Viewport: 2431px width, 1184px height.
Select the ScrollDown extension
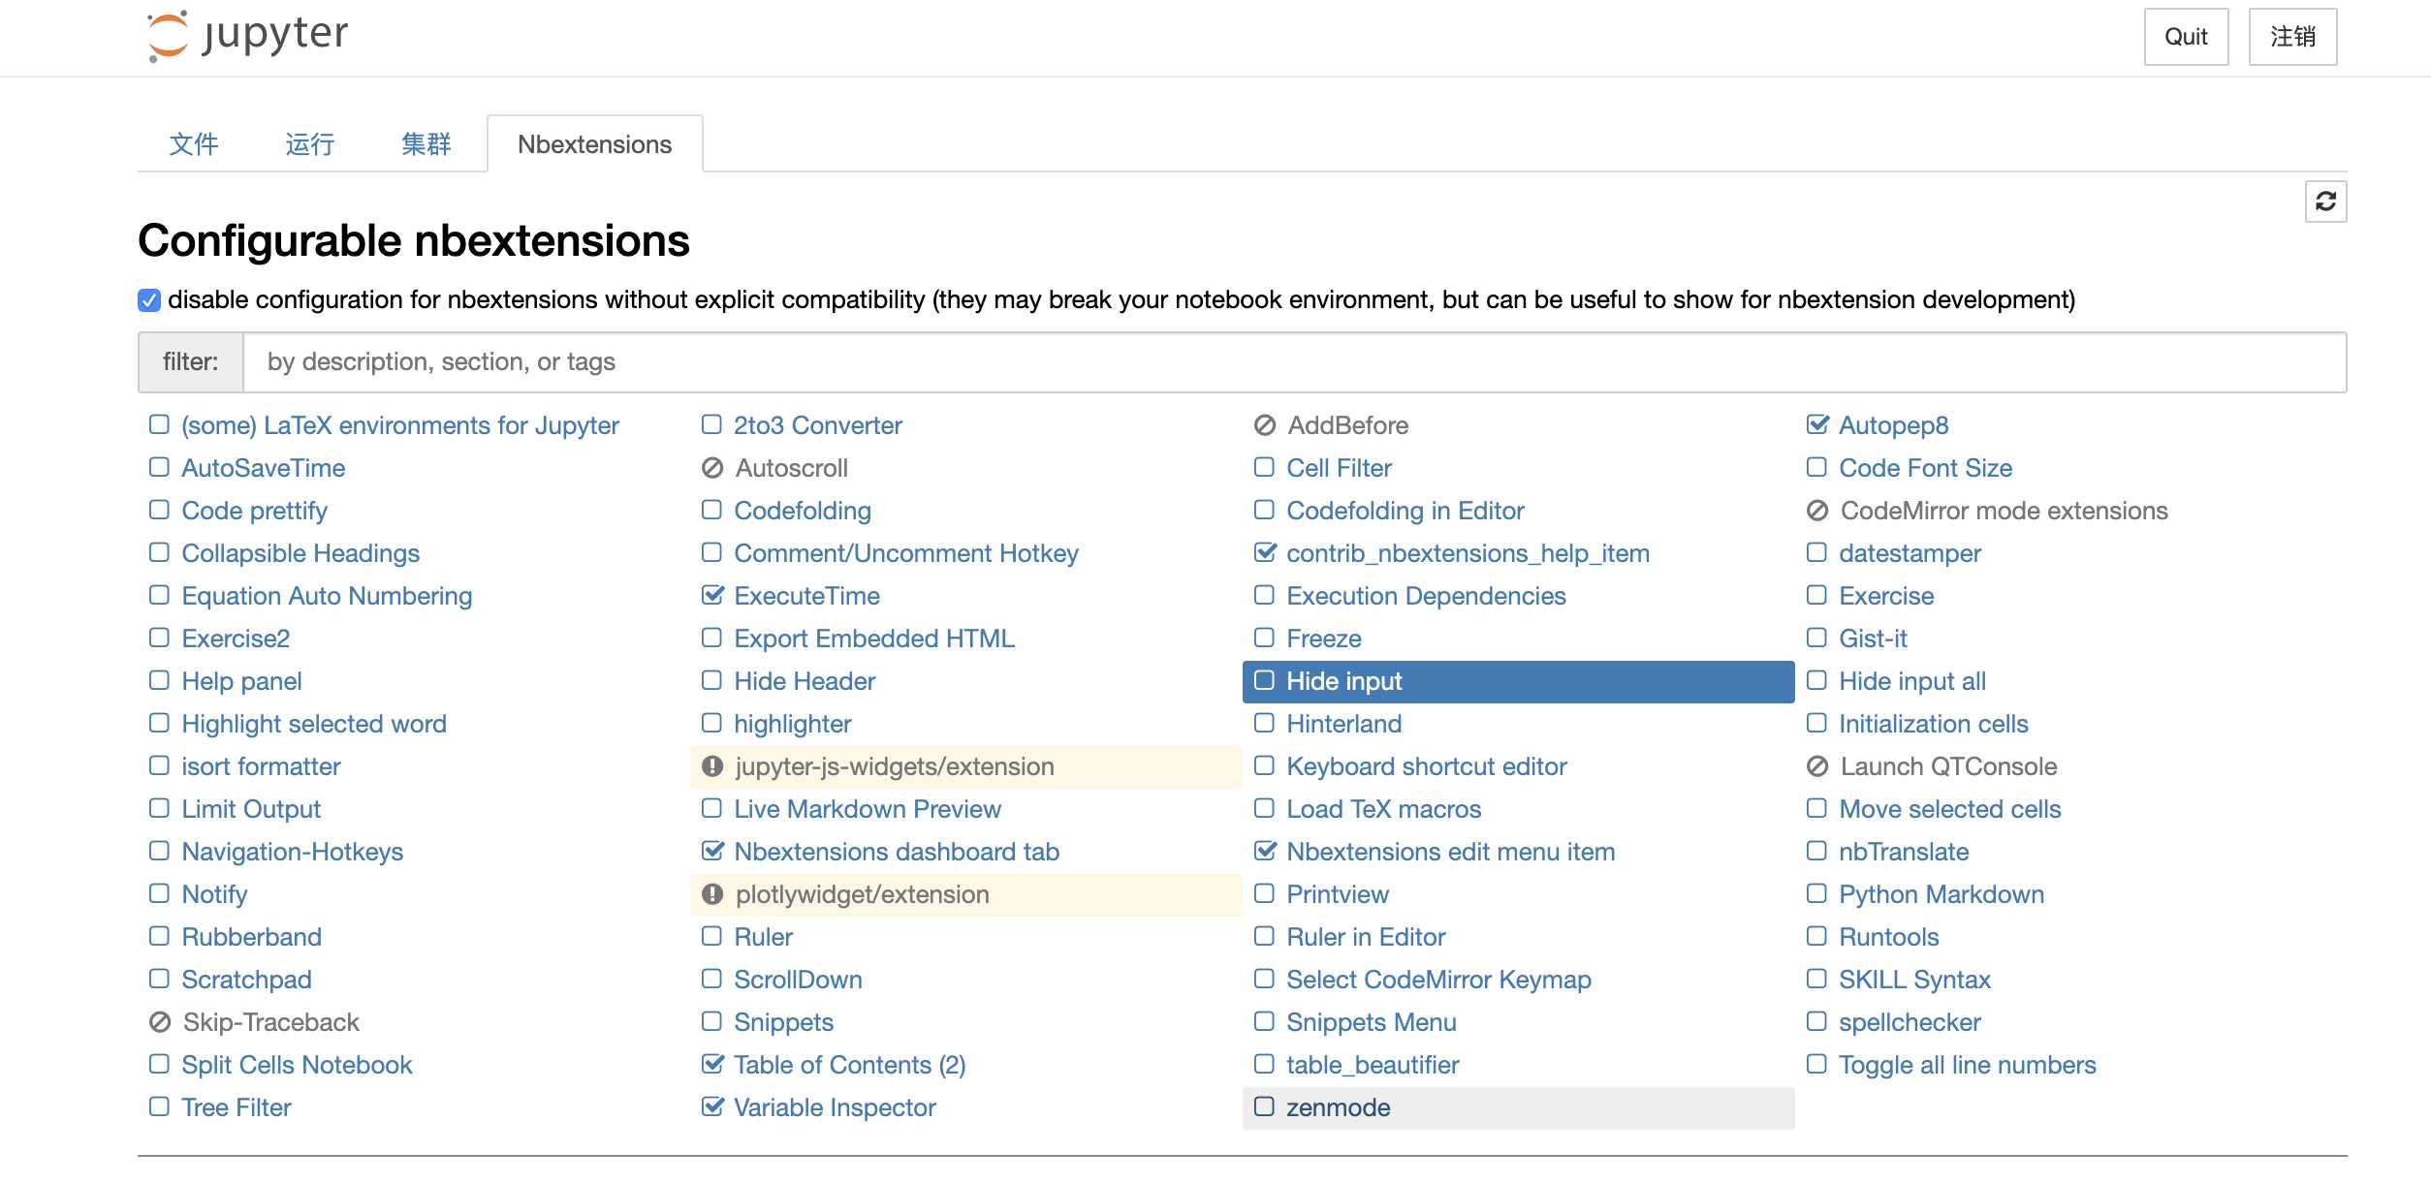tap(798, 980)
